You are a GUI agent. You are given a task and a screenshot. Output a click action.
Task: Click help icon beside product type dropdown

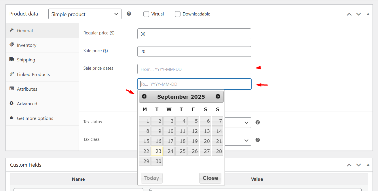coord(129,13)
